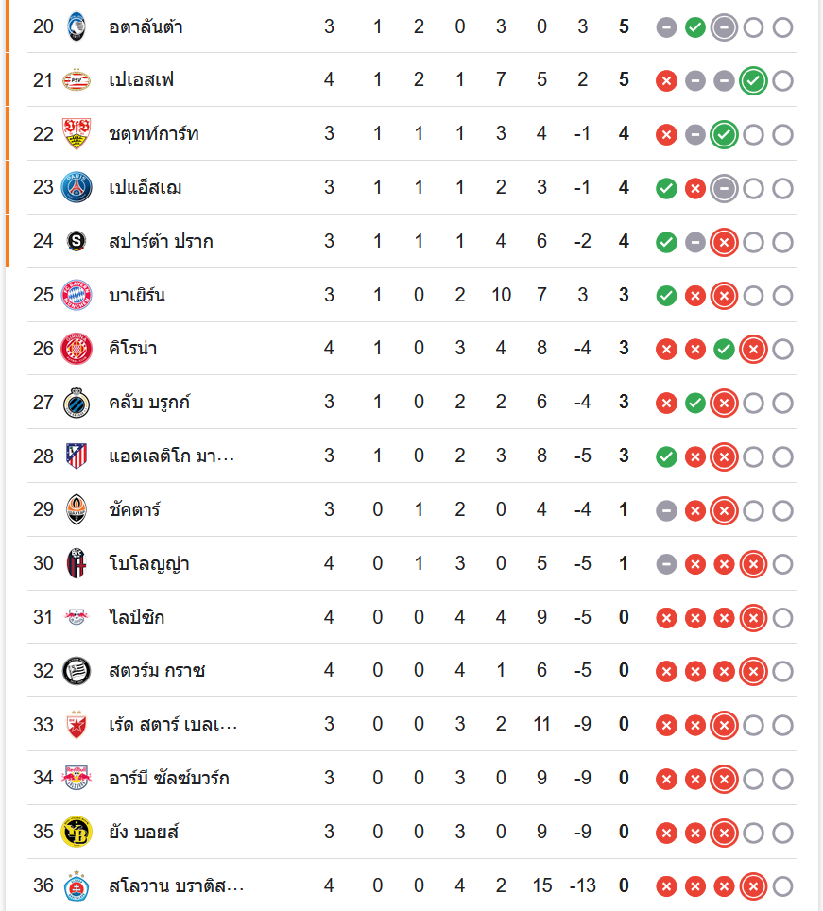This screenshot has width=823, height=911.
Task: Click the Young Boys logo in row 35
Action: pyautogui.click(x=77, y=832)
